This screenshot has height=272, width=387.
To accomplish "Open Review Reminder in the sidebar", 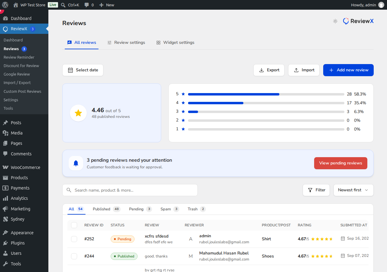I will pyautogui.click(x=19, y=57).
